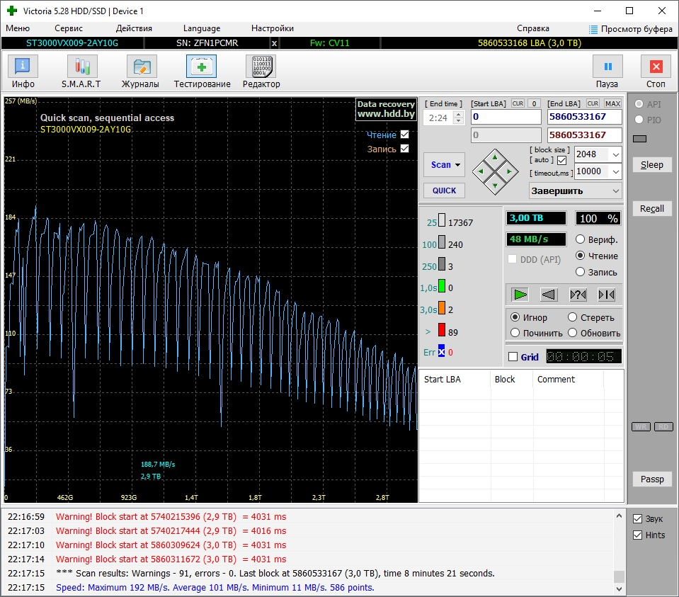Open the Инфо drive information panel
Screen dimensions: 679x597
coord(23,72)
